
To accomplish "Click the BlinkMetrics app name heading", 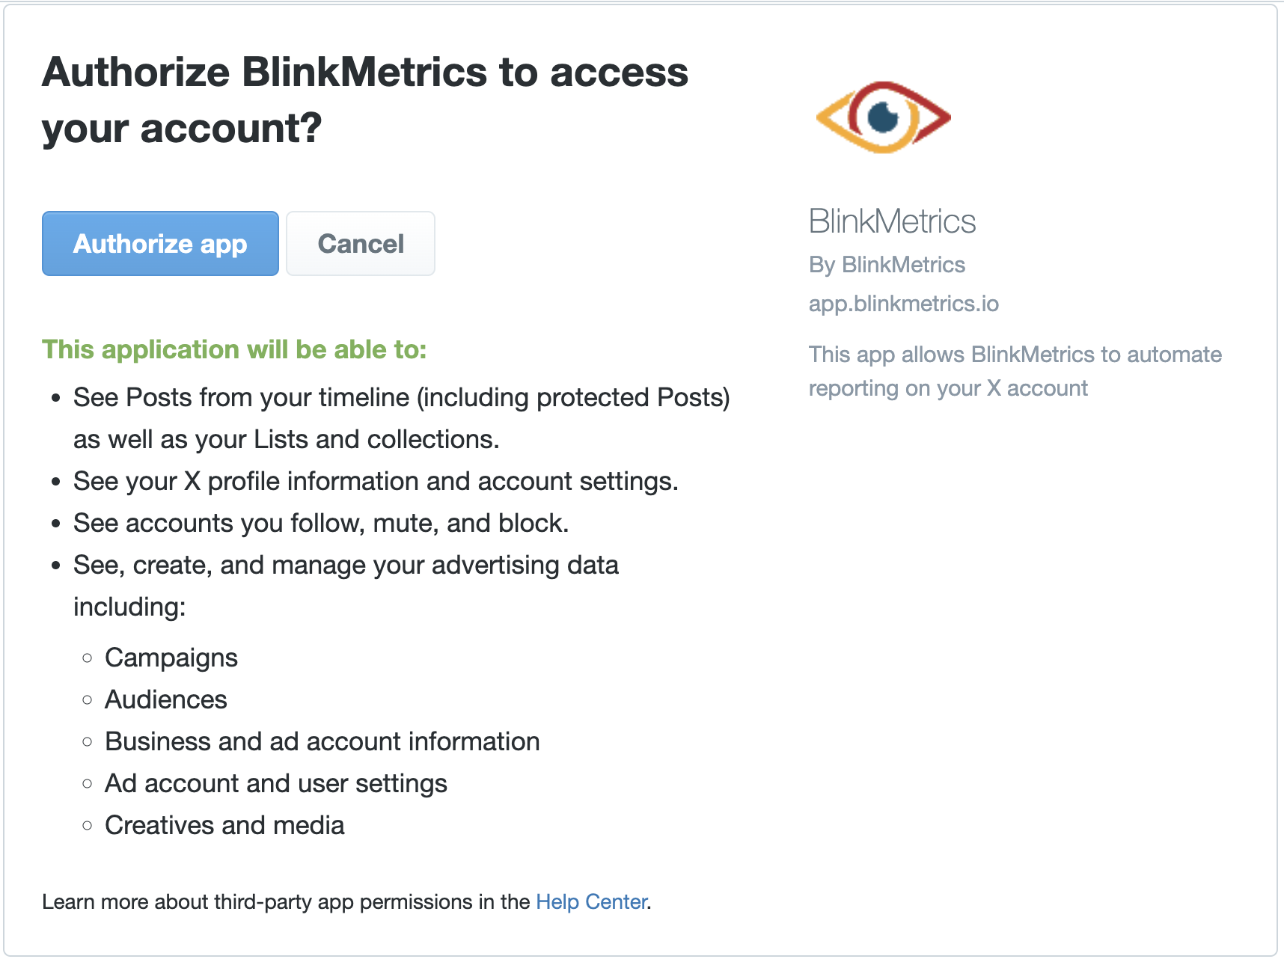I will (x=892, y=221).
